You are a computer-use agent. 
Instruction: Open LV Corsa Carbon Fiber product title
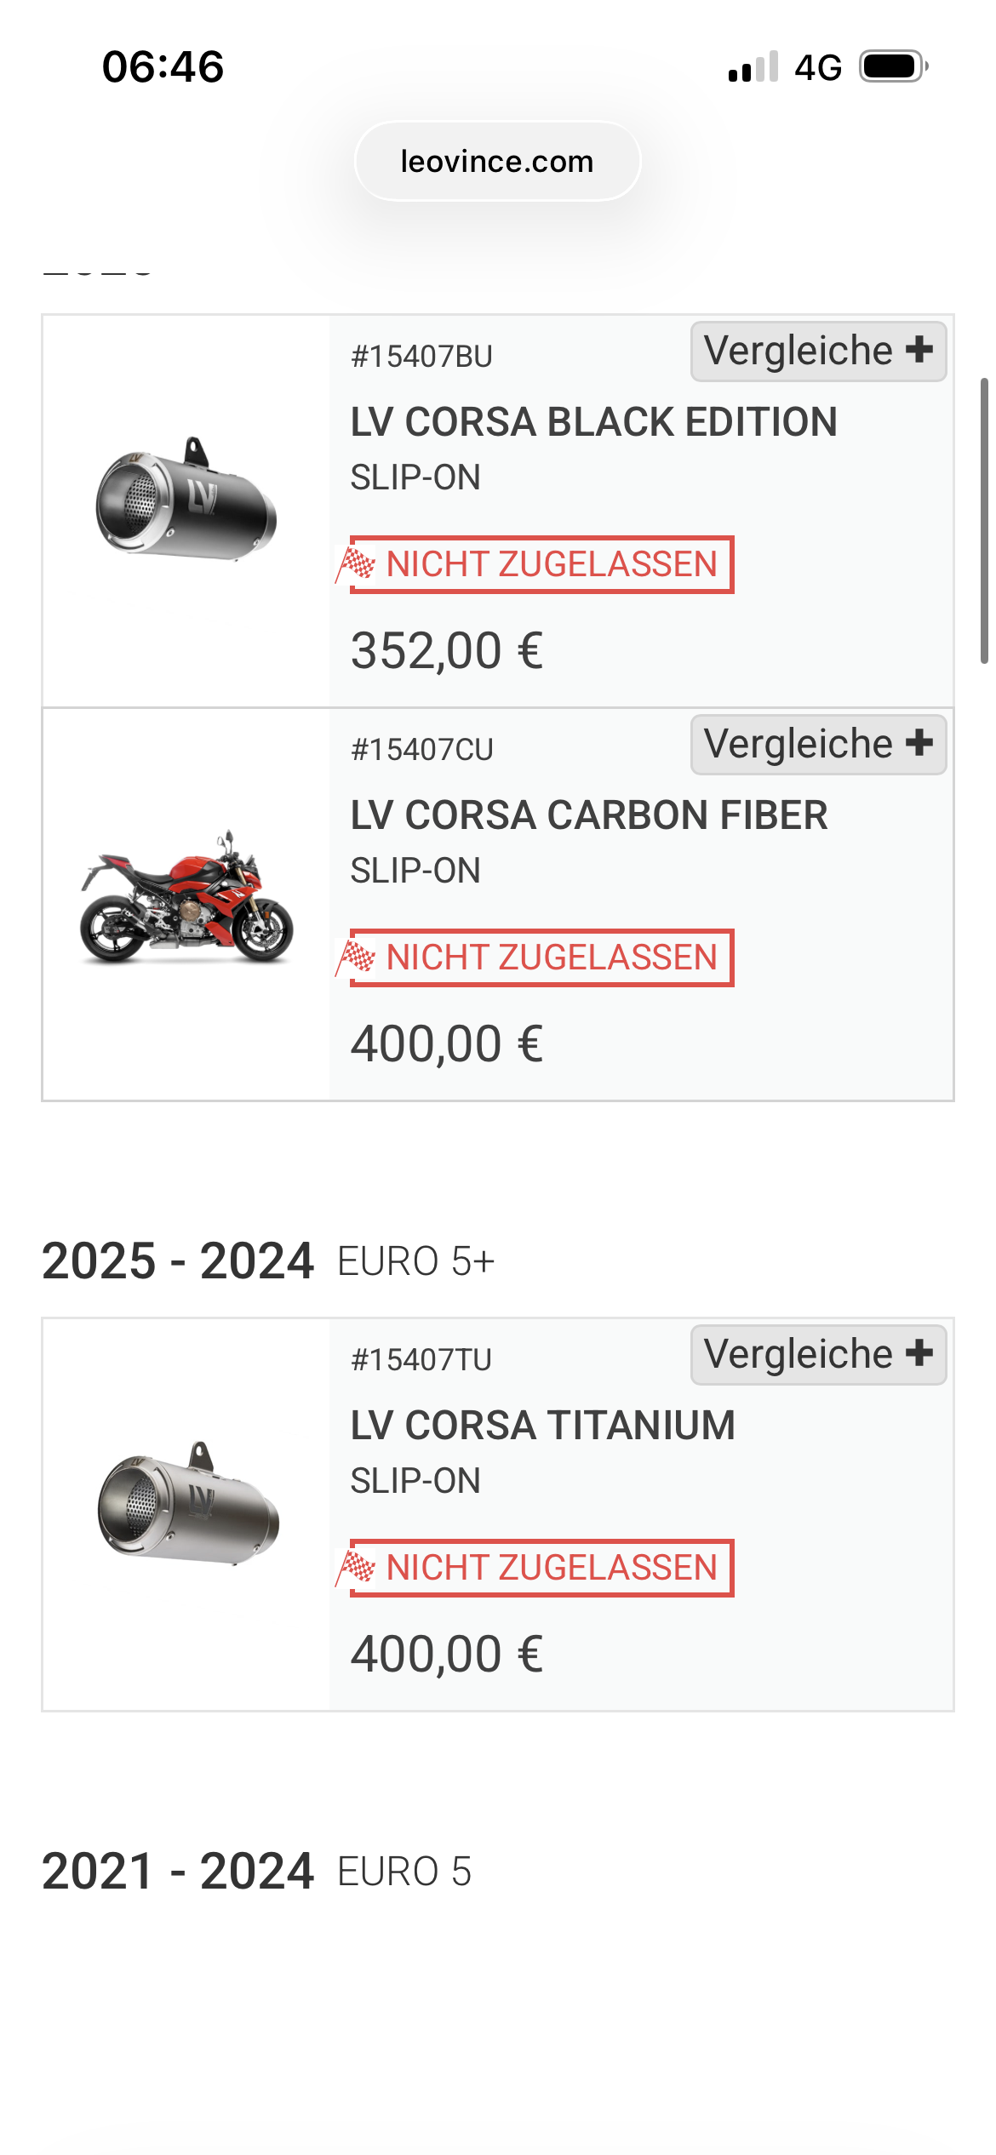point(588,815)
